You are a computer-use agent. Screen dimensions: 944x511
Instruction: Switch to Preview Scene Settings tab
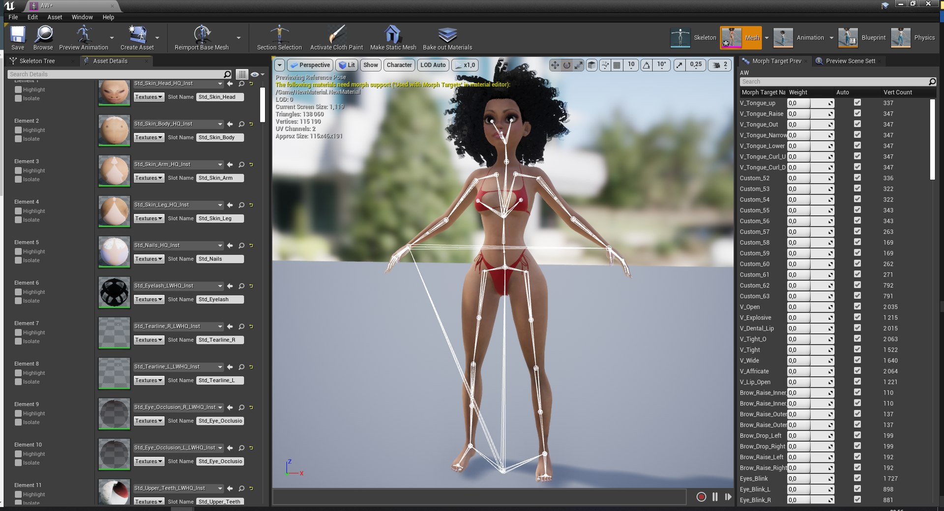pos(850,61)
